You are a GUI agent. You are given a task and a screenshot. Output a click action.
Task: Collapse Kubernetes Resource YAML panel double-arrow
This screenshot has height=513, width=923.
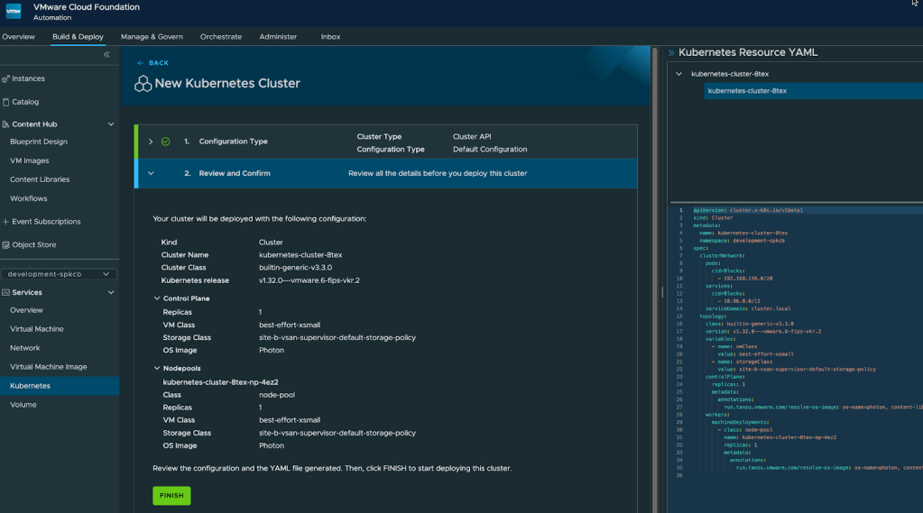coord(671,52)
